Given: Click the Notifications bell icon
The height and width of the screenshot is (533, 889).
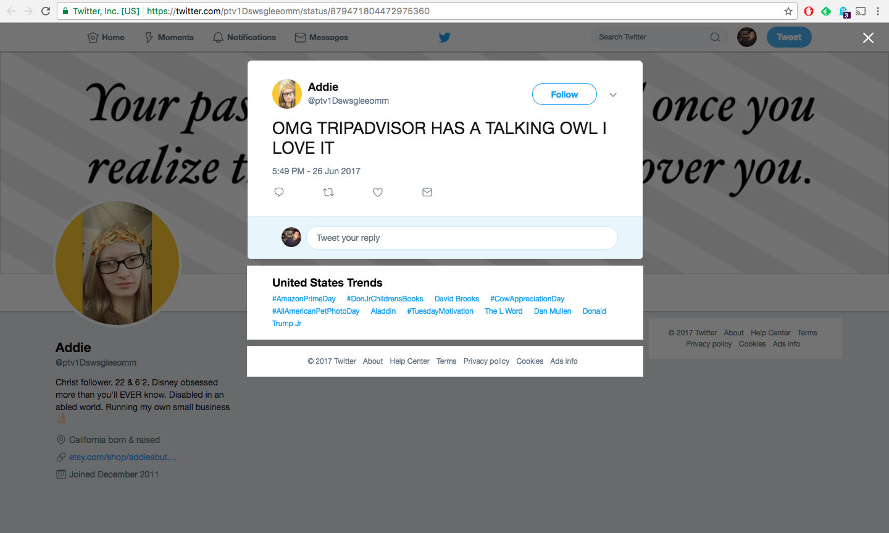Looking at the screenshot, I should [218, 38].
